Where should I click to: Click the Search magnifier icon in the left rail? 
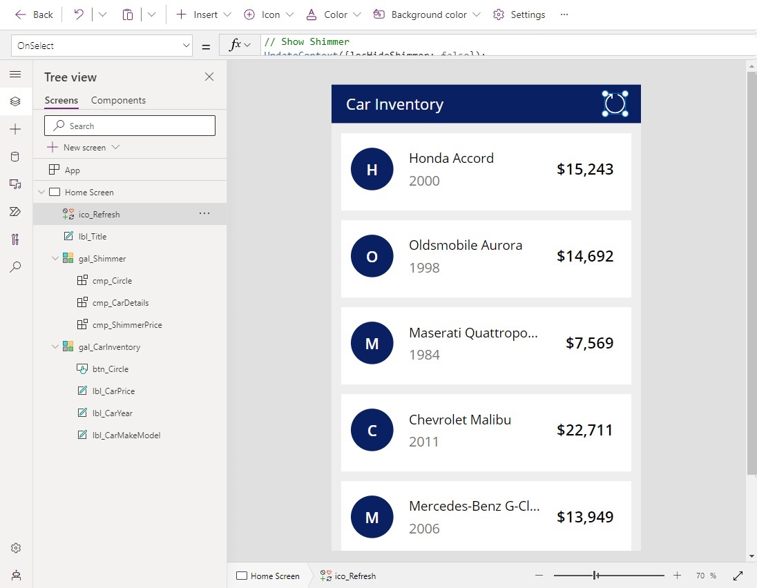(x=15, y=267)
